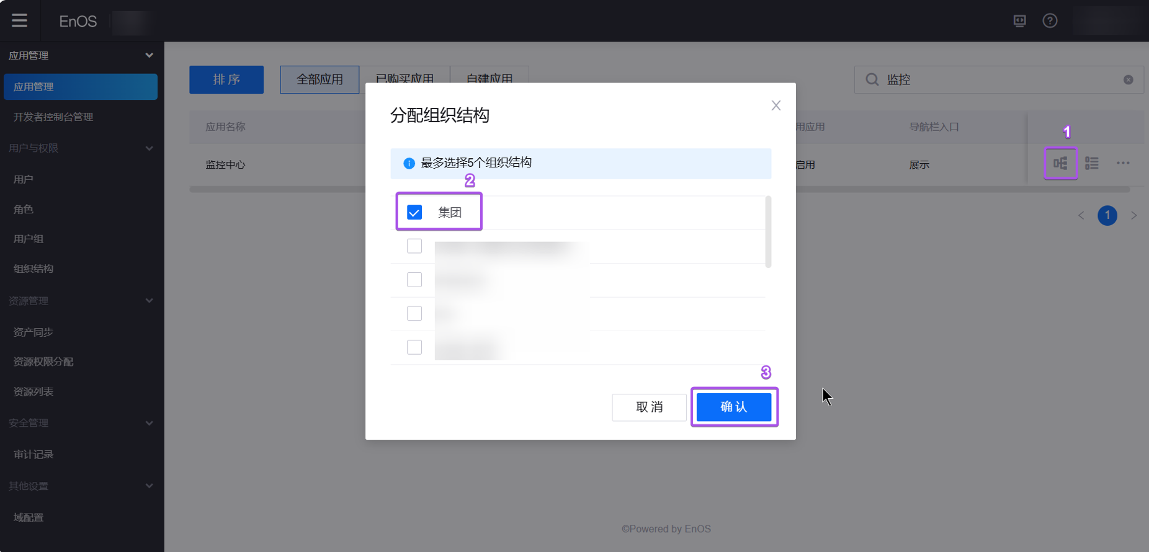Open the three-dot more actions menu
The width and height of the screenshot is (1149, 552).
1123,164
